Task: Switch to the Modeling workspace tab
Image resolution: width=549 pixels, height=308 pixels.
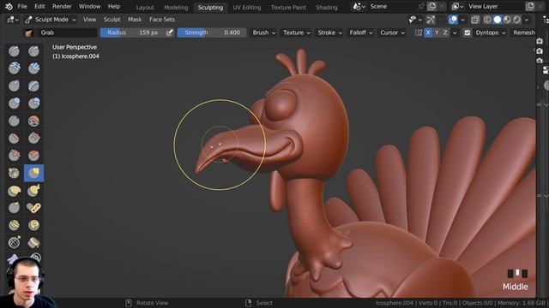Action: (x=176, y=8)
